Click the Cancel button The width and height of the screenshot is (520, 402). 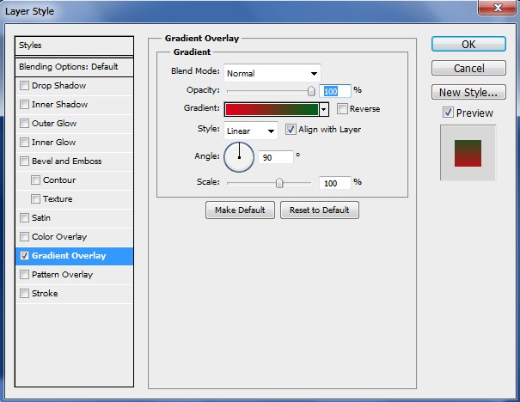tap(468, 68)
